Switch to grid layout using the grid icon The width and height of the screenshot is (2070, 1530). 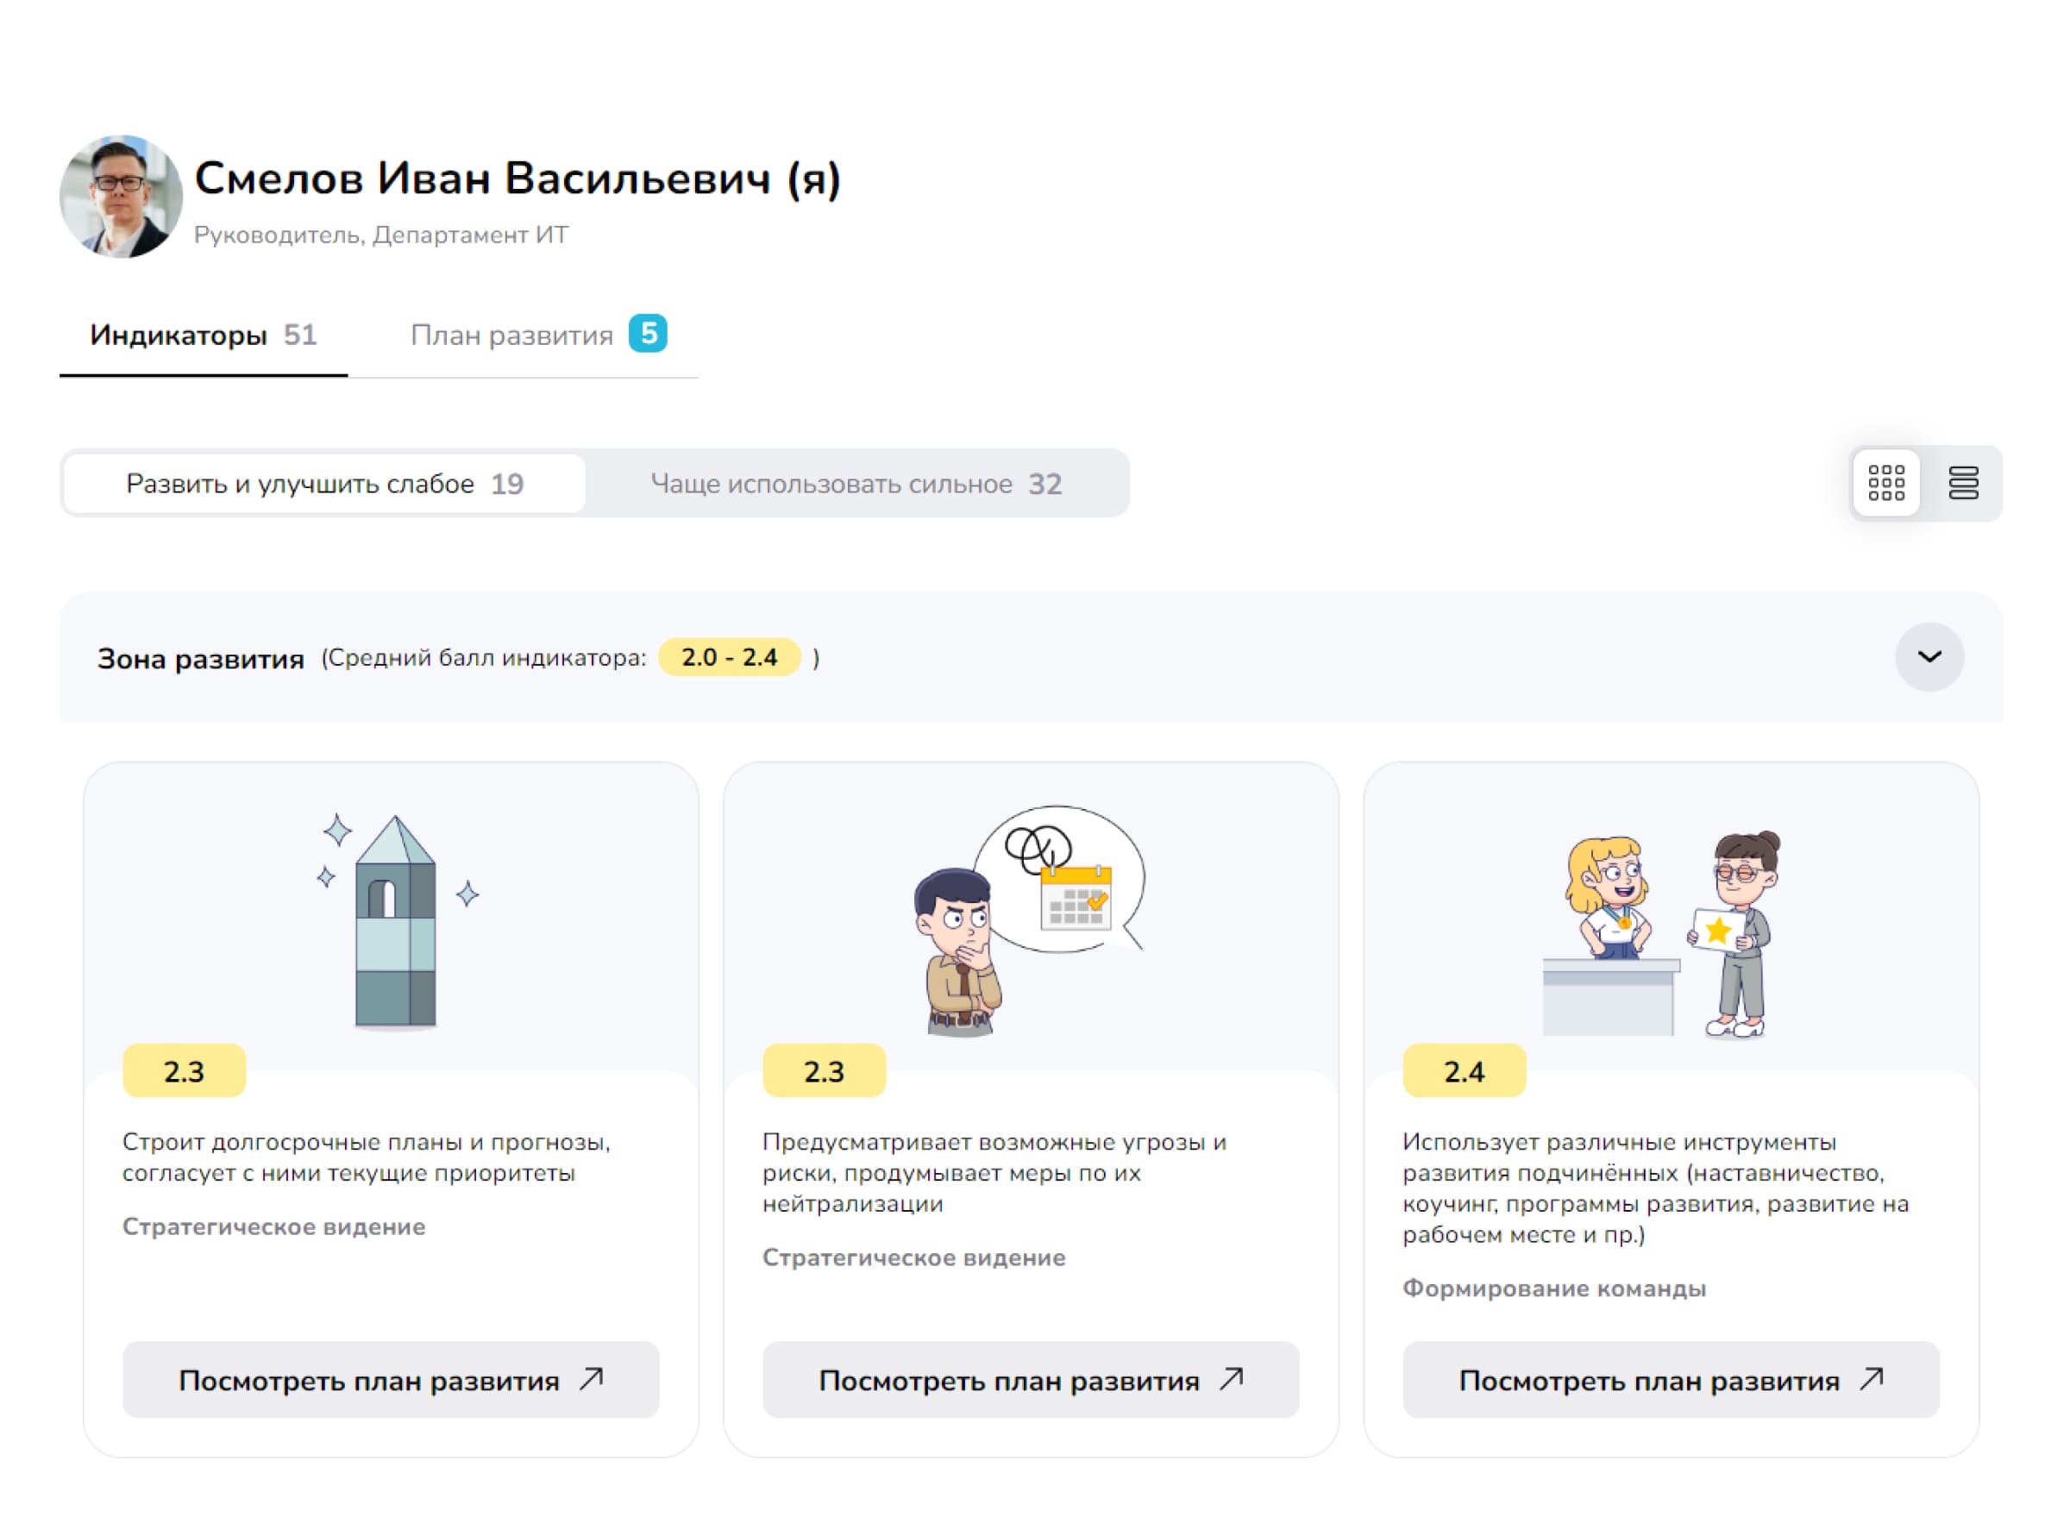(x=1885, y=482)
